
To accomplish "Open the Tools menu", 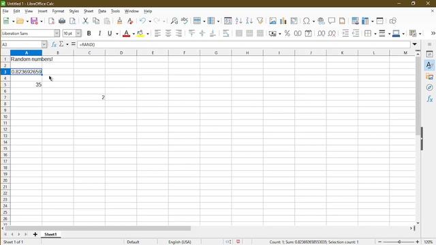I will pos(115,11).
